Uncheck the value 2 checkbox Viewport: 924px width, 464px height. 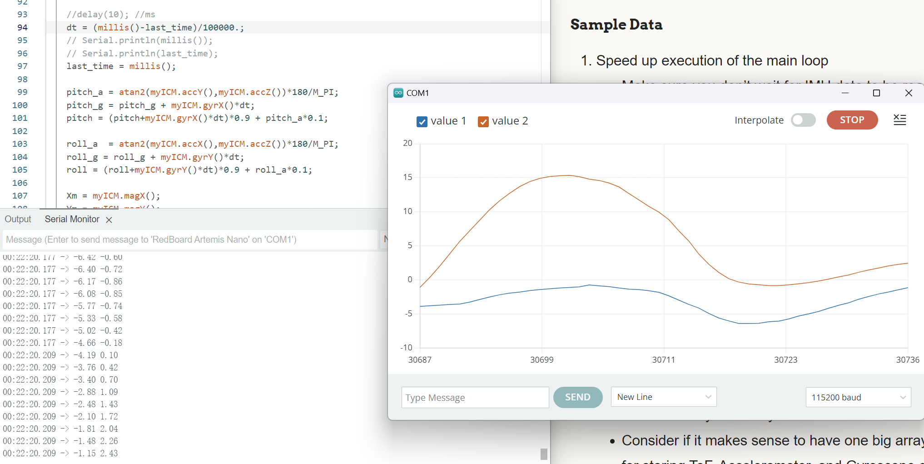pos(483,121)
